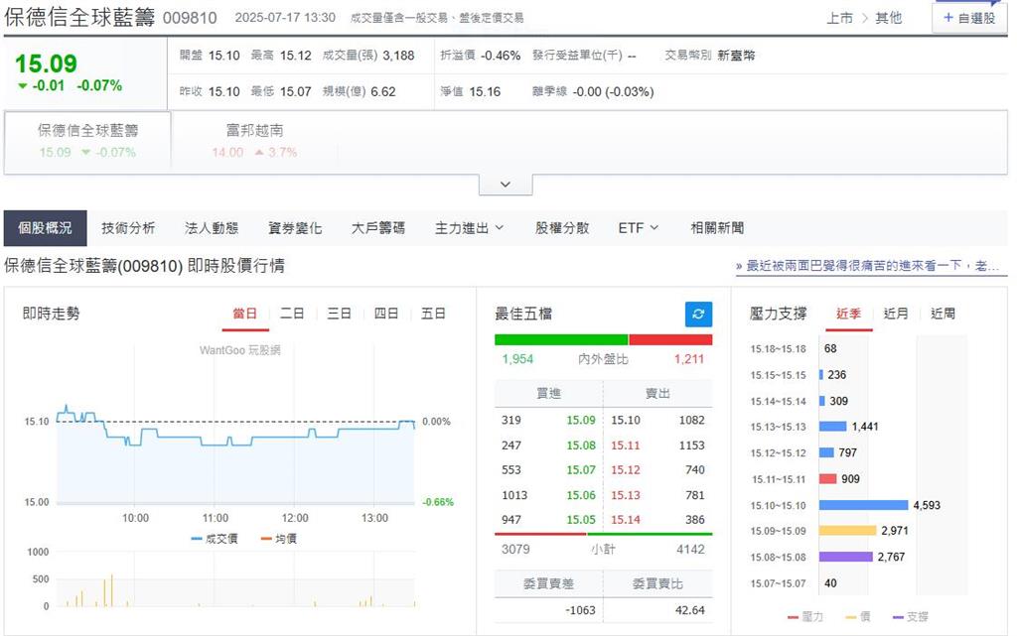The image size is (1017, 636).
Task: Select the 保德信全球藍籌 stock card
Action: 87,141
